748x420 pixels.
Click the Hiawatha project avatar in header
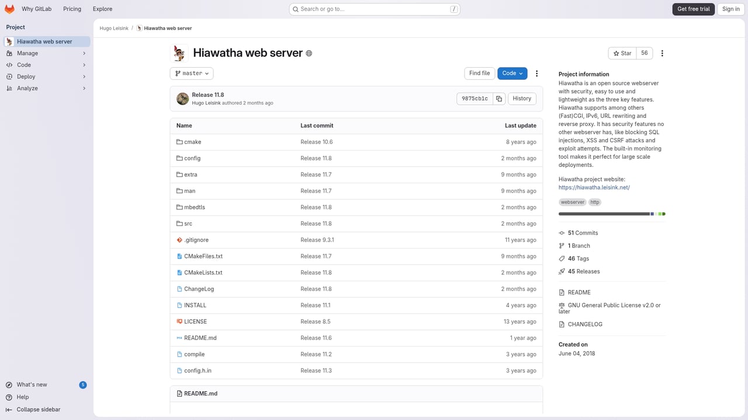tap(179, 53)
